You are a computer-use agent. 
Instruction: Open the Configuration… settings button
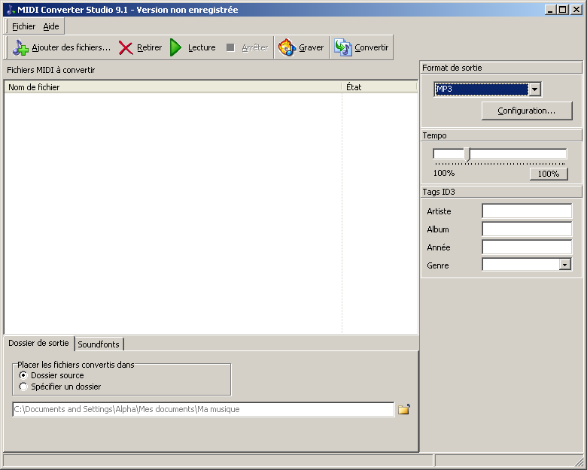527,111
